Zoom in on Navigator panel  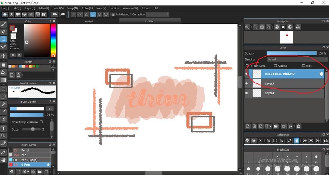point(255,27)
